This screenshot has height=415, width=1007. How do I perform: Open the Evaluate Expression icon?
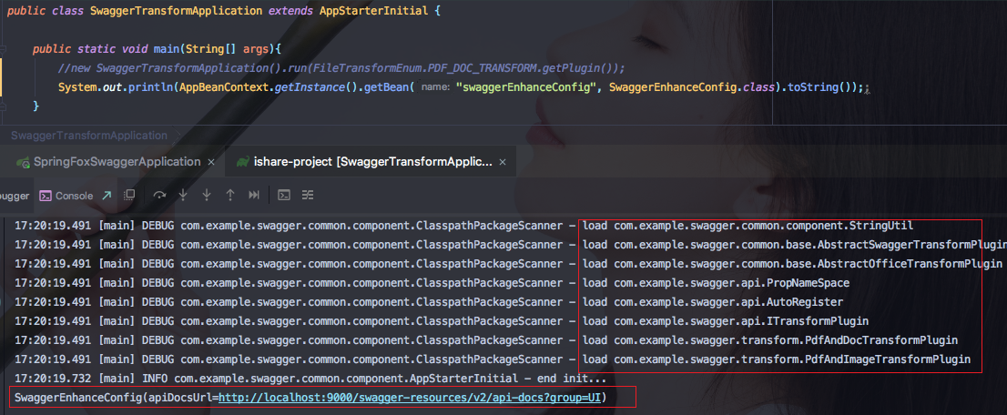point(284,196)
